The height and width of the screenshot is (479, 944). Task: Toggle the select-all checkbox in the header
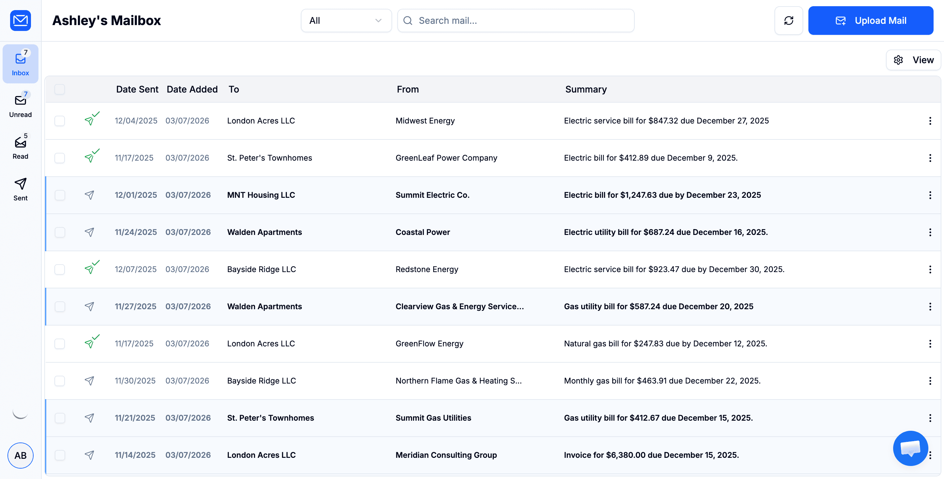60,89
